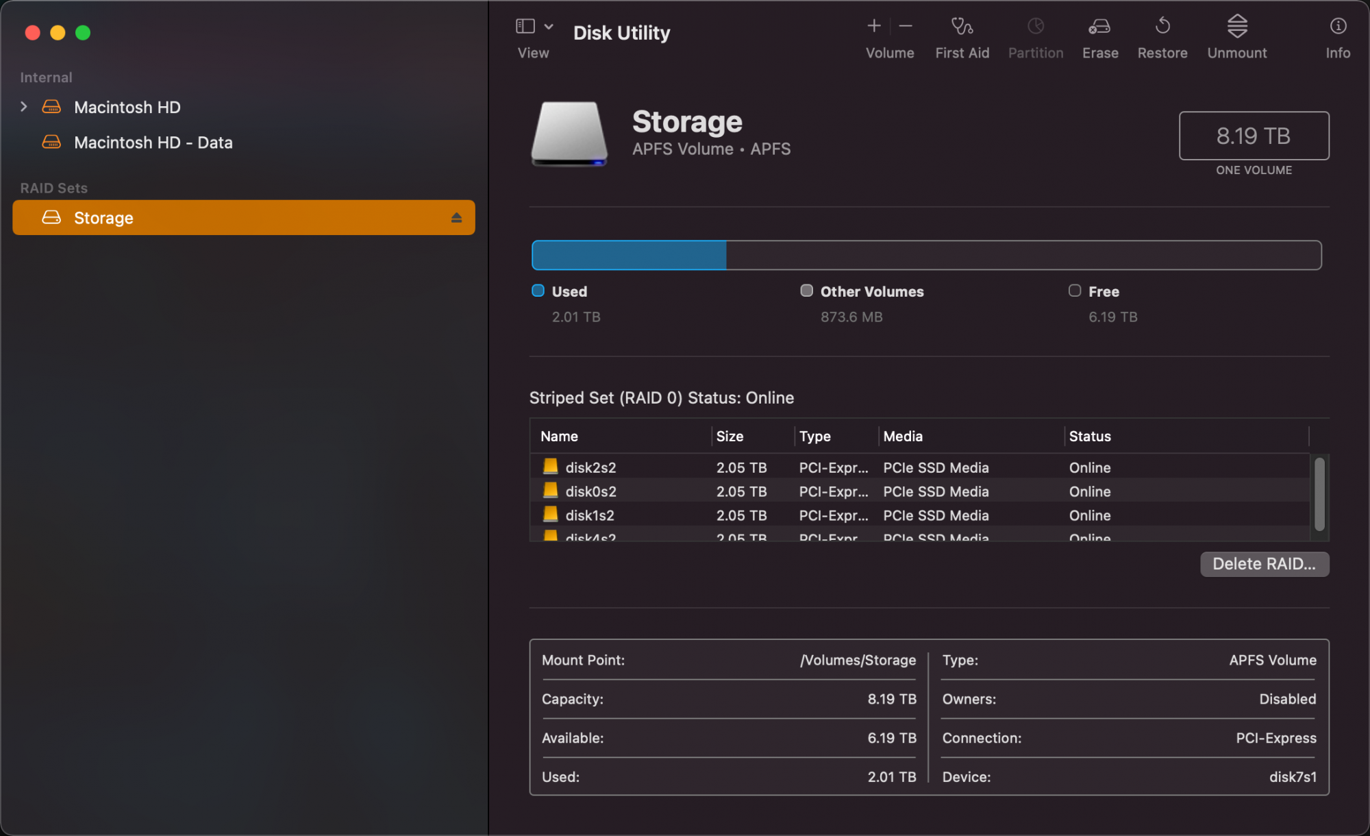Viewport: 1370px width, 836px height.
Task: Select Macintosh HD - Data in sidebar
Action: 153,143
